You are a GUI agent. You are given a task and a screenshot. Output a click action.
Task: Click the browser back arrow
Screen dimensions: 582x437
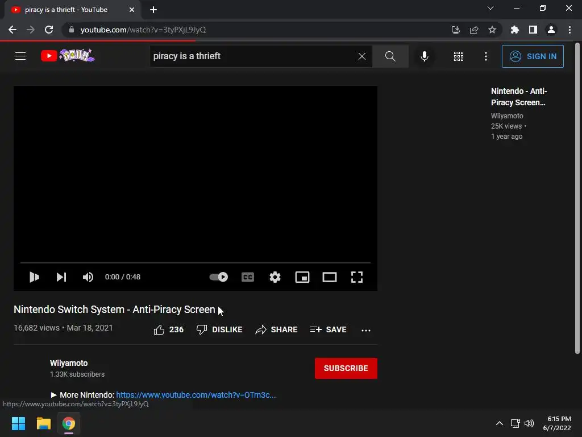[x=13, y=30]
